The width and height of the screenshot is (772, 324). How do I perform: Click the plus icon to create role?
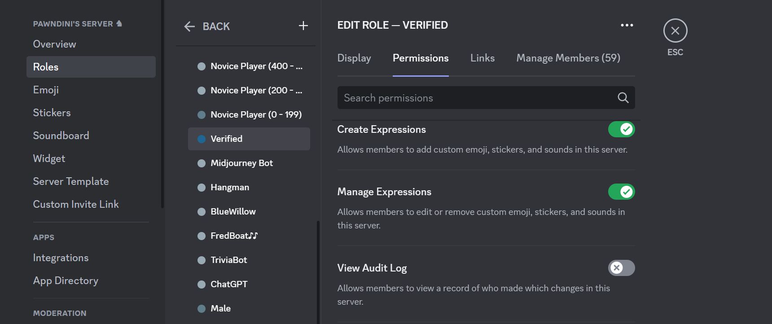[303, 26]
